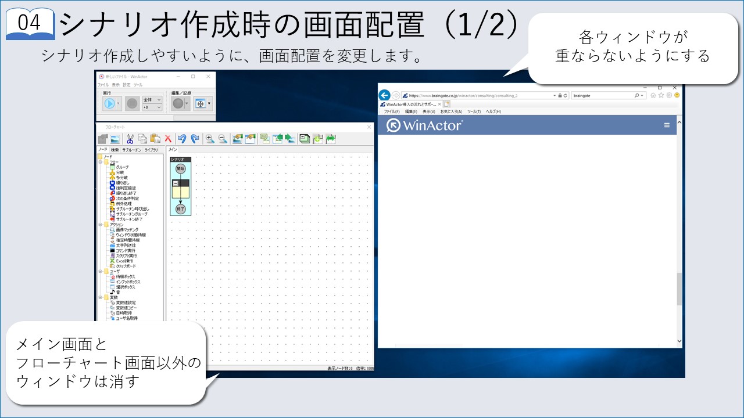The width and height of the screenshot is (744, 418).
Task: Open ファイル menu in WinActor window
Action: pyautogui.click(x=103, y=85)
